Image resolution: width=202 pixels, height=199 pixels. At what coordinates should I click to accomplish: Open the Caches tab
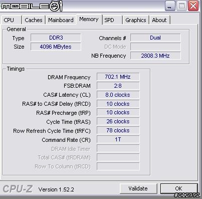[34, 20]
